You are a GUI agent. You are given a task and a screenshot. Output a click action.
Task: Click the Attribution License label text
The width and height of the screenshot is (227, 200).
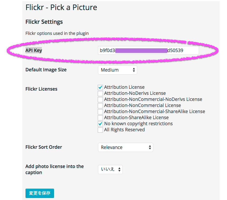coord(124,87)
